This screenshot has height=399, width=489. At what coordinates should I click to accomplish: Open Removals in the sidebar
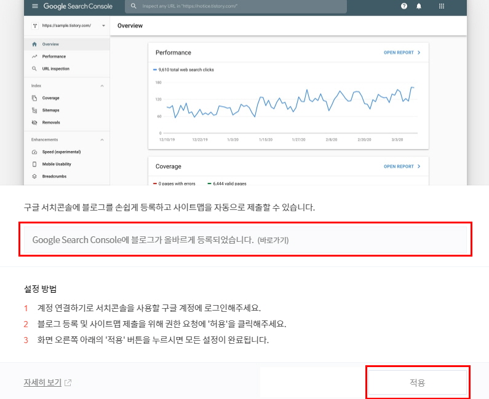tap(67, 122)
